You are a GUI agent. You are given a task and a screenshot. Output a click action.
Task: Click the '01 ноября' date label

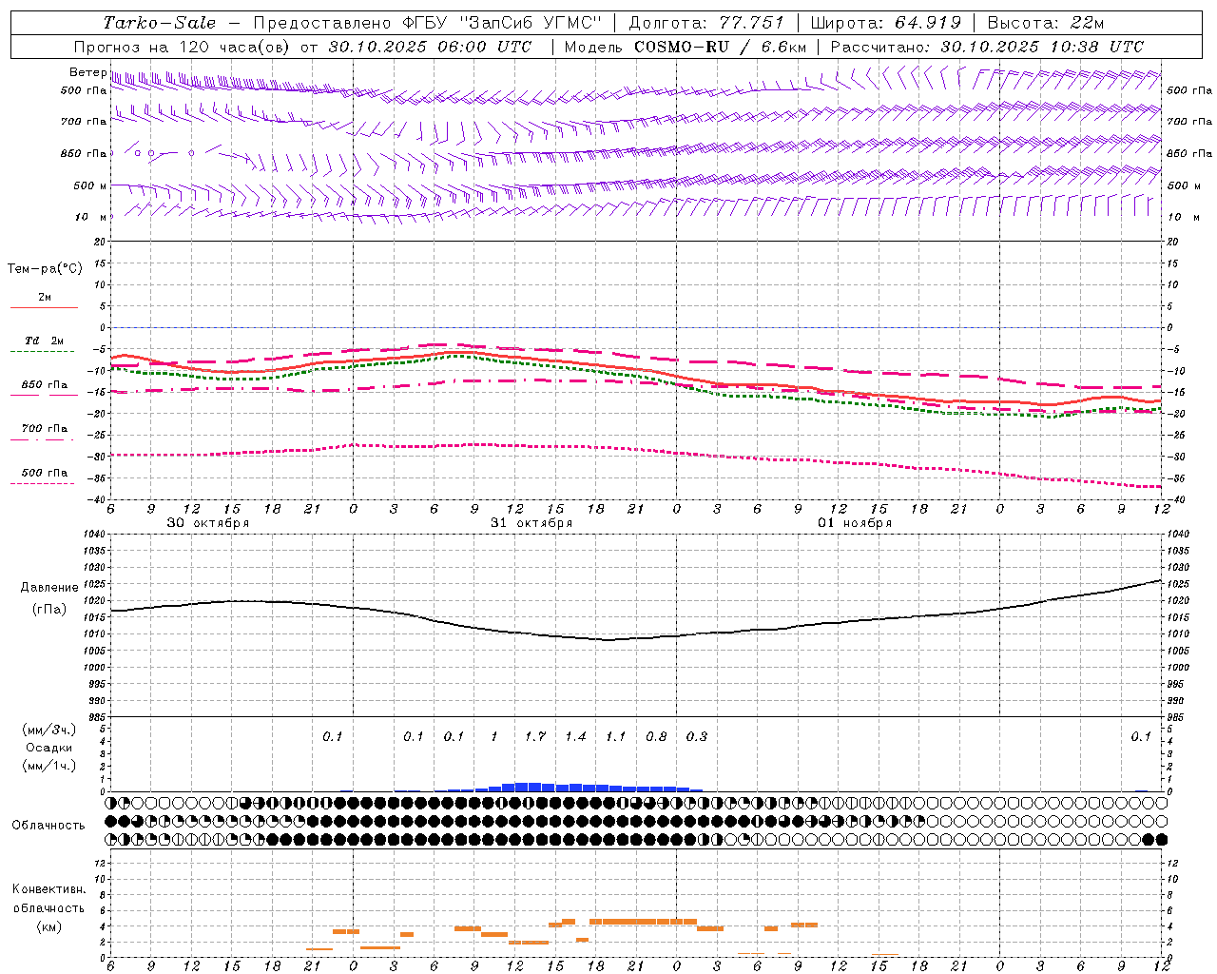click(x=855, y=523)
